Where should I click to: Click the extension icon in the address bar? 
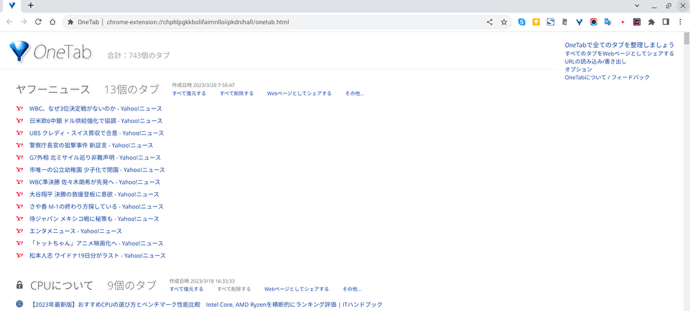70,22
